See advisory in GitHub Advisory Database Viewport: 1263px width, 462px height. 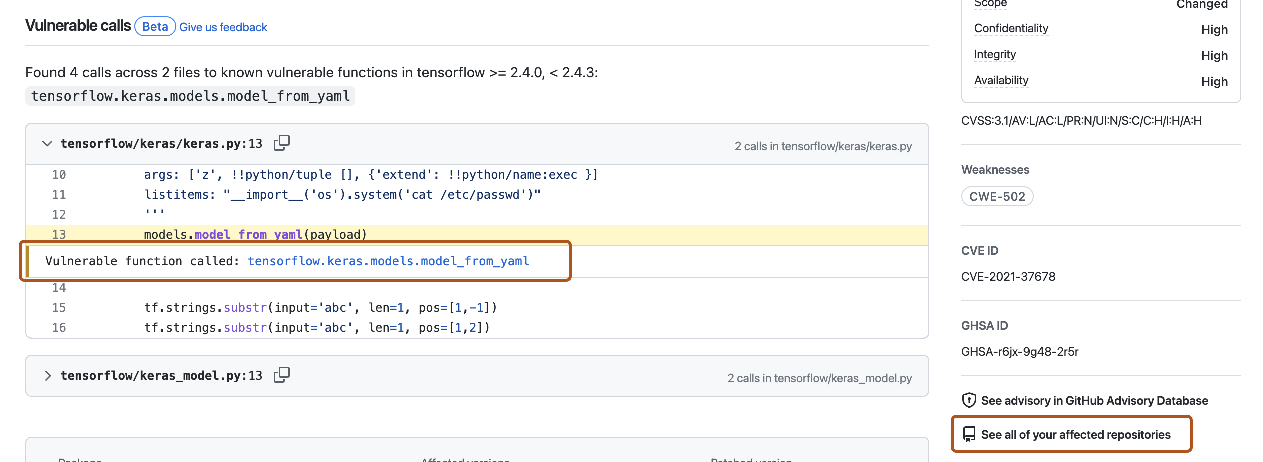click(1094, 401)
